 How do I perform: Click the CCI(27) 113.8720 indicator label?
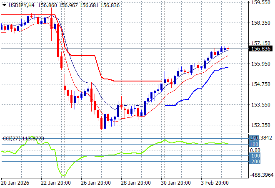click(23, 139)
